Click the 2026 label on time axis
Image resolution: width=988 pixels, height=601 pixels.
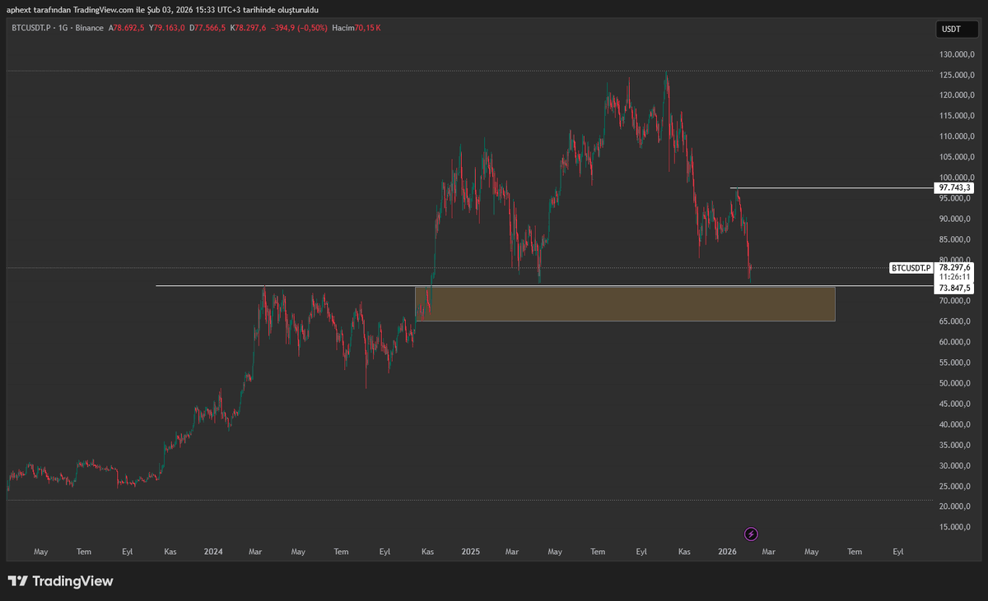pos(727,552)
